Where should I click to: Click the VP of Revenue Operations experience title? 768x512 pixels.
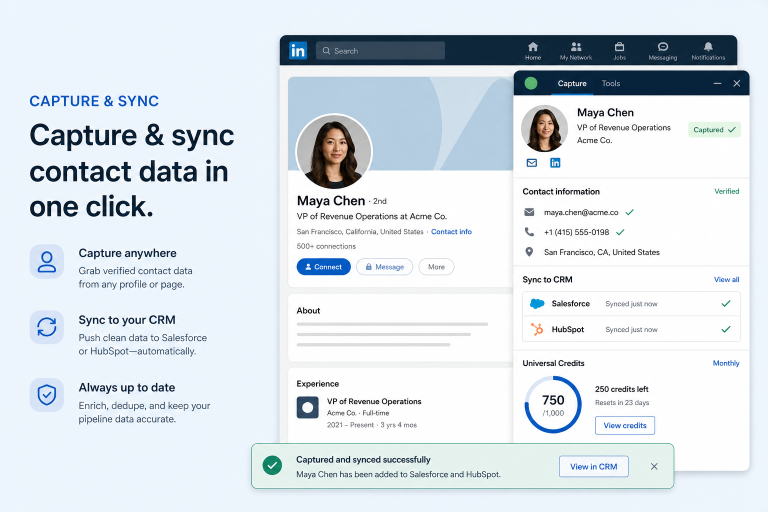(x=374, y=401)
